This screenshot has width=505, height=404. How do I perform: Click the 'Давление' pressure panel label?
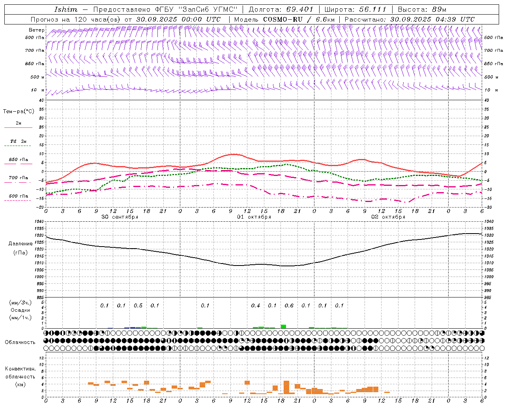click(21, 244)
